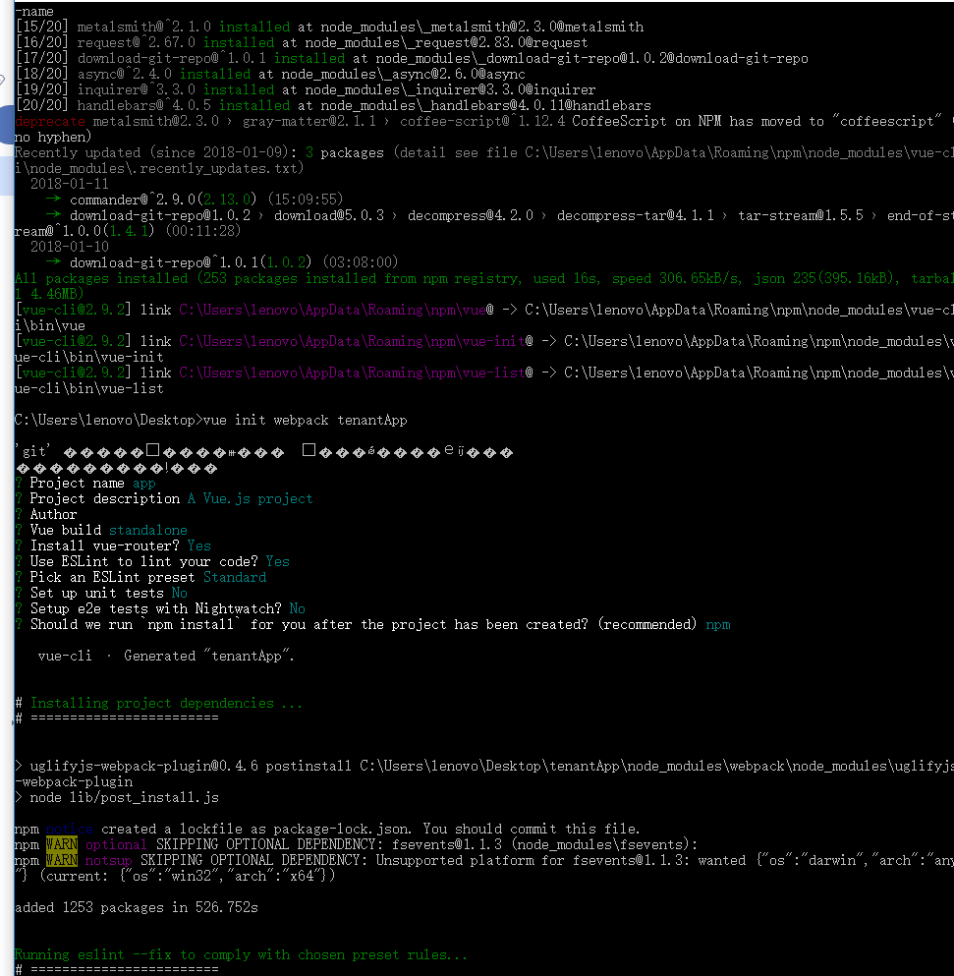Viewport: 954px width, 976px height.
Task: Click the yellow WARN badge beside 'optional'
Action: point(62,844)
